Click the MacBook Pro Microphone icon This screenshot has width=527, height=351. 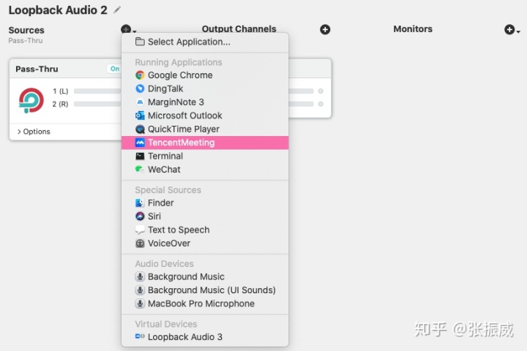coord(140,303)
